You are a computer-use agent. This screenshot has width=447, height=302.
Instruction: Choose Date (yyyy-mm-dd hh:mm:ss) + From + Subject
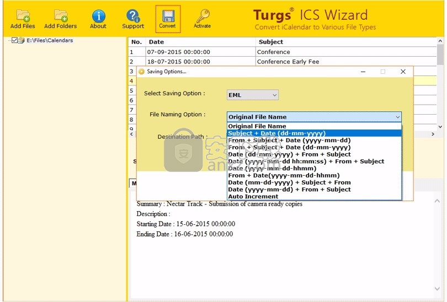coord(314,161)
